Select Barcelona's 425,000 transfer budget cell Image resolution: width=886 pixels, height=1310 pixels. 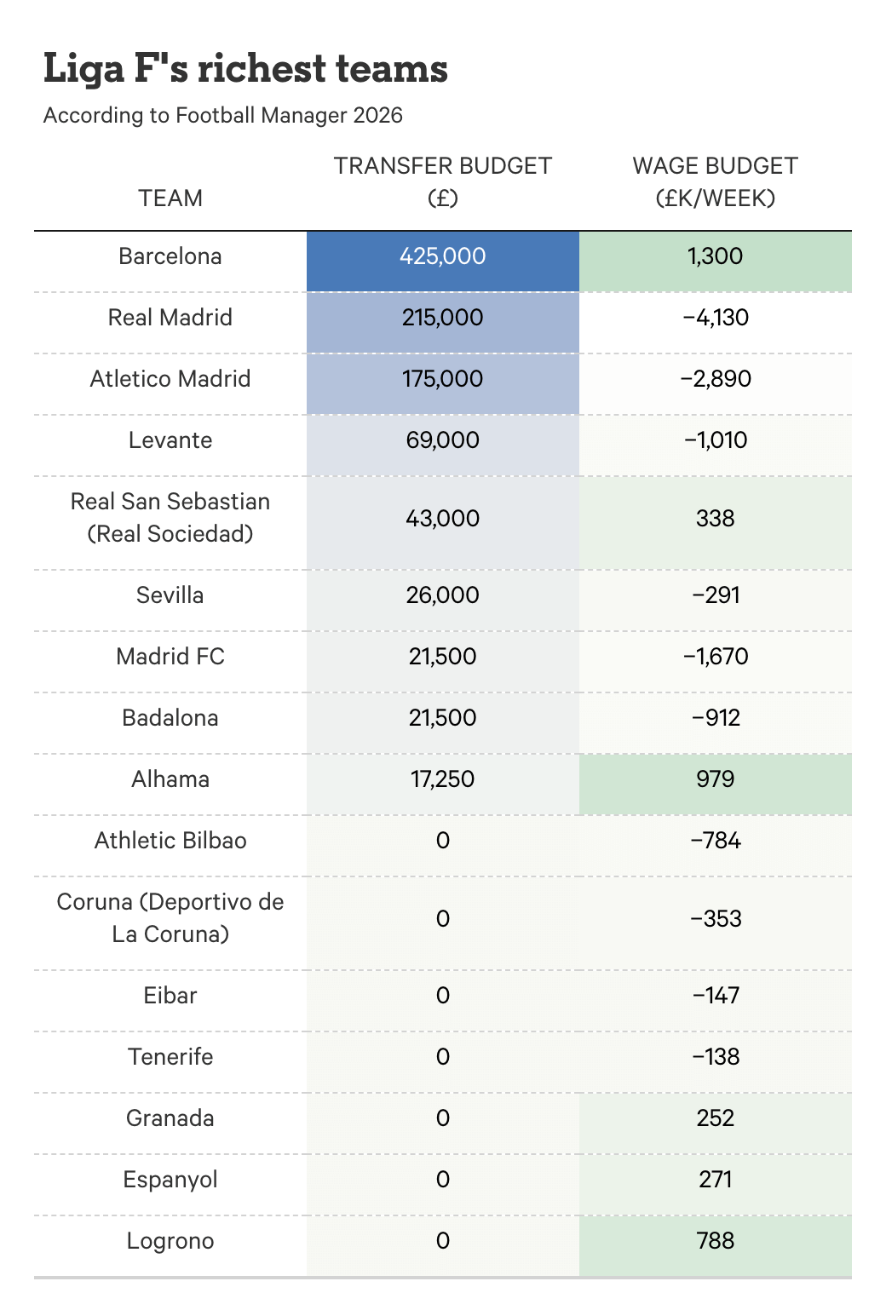tap(442, 256)
